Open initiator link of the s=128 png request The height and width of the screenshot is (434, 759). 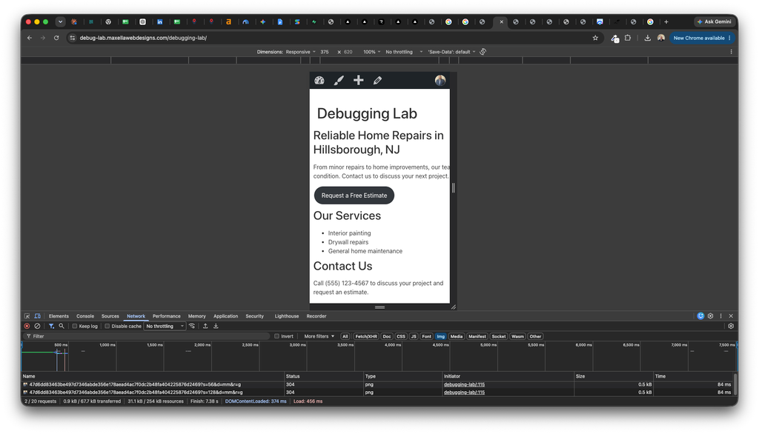coord(464,393)
